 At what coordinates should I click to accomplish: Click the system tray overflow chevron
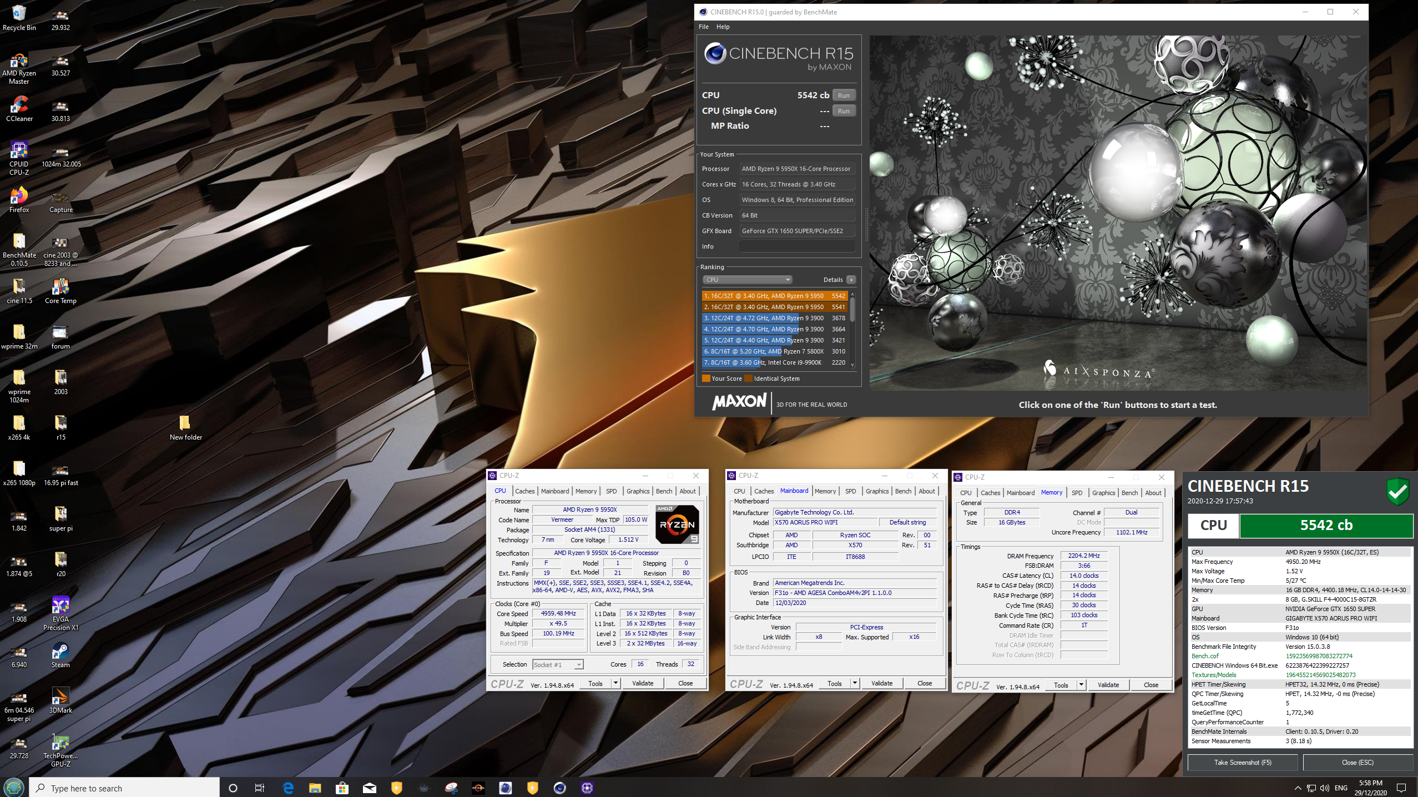tap(1298, 788)
